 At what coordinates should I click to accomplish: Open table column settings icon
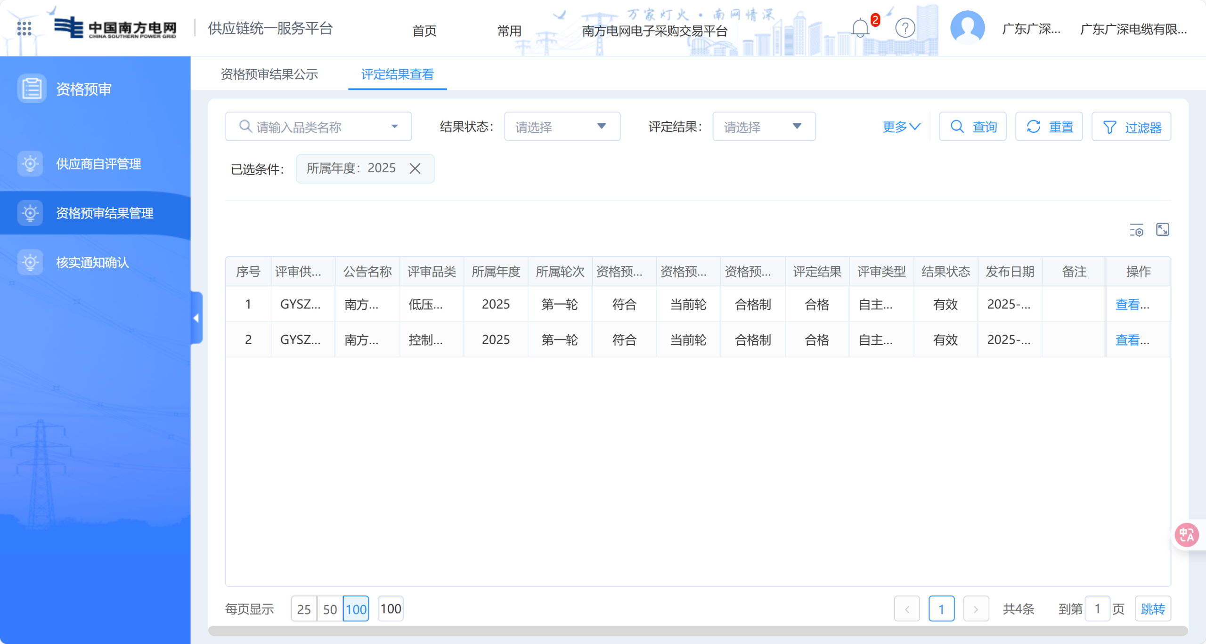pos(1136,230)
